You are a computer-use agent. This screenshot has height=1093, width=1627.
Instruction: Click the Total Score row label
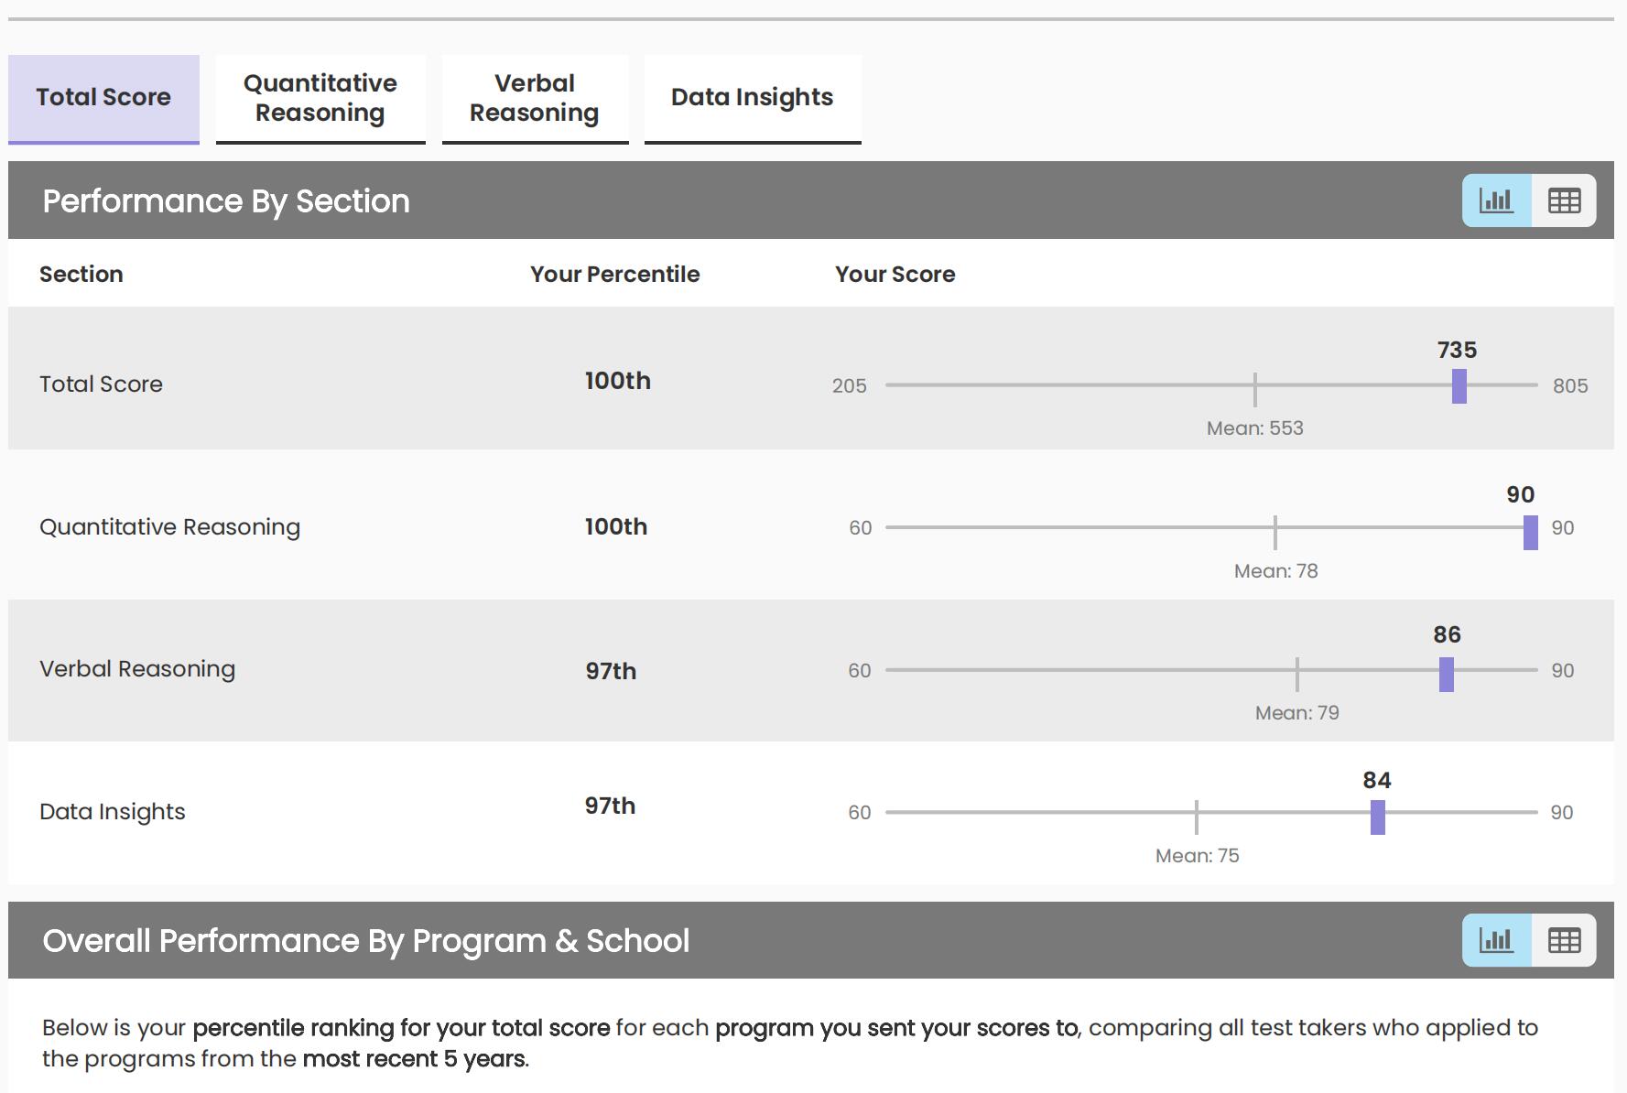pos(101,384)
